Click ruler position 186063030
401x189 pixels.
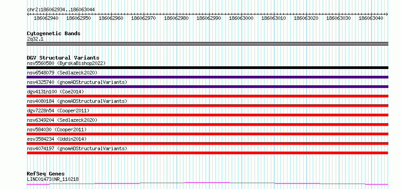pos(339,18)
